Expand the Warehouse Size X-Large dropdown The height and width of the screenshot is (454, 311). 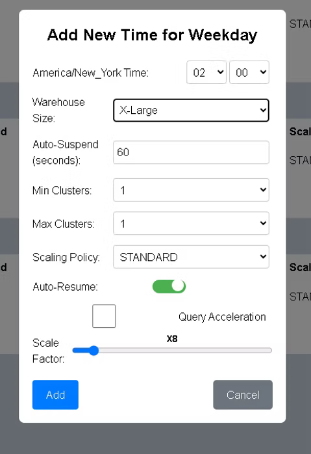click(x=191, y=111)
